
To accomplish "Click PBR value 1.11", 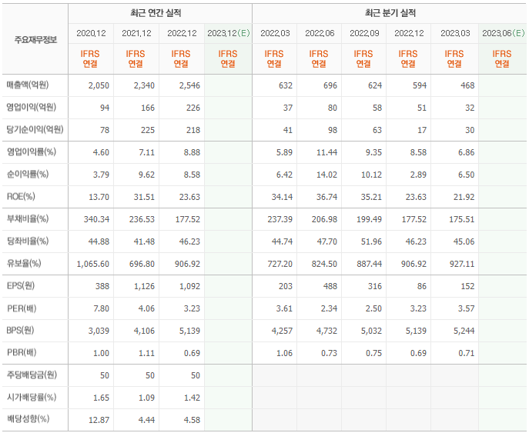I will coord(147,353).
